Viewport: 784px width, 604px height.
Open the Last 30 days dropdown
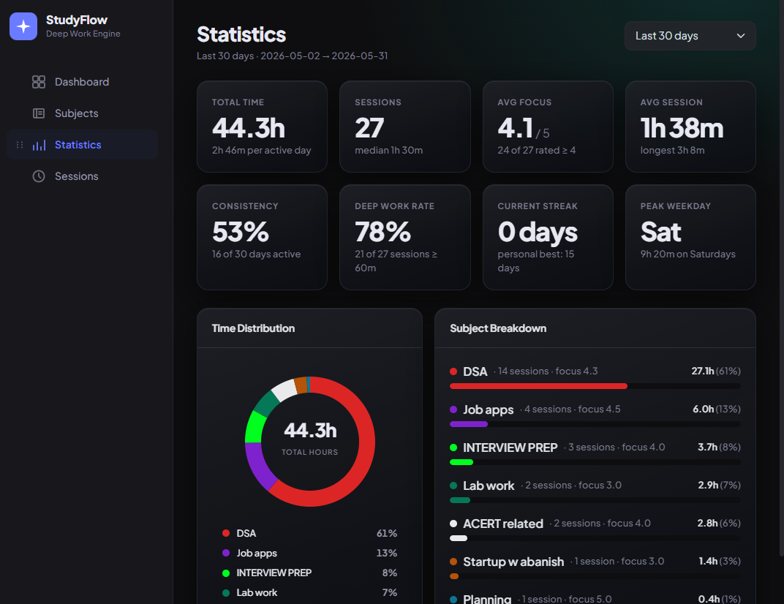690,36
